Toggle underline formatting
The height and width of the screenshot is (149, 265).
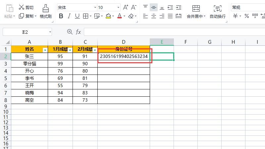[77, 16]
